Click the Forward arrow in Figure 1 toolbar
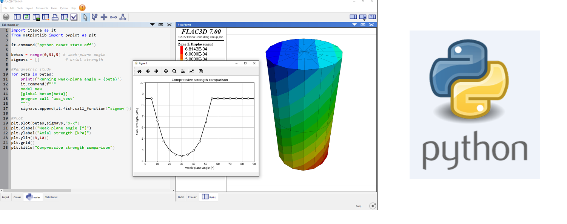 point(156,71)
